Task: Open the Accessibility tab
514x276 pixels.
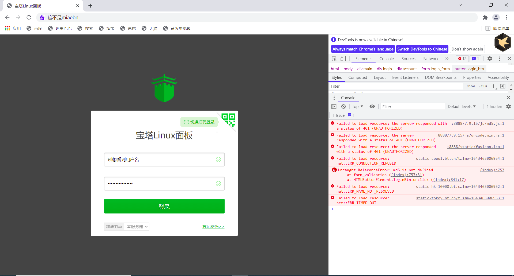Action: tap(498, 77)
